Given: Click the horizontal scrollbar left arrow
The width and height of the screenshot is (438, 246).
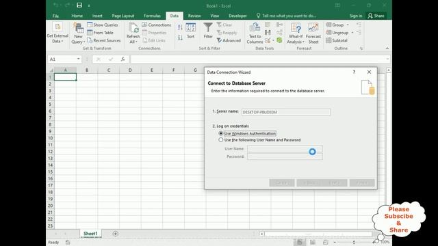Looking at the screenshot, I should [261, 234].
